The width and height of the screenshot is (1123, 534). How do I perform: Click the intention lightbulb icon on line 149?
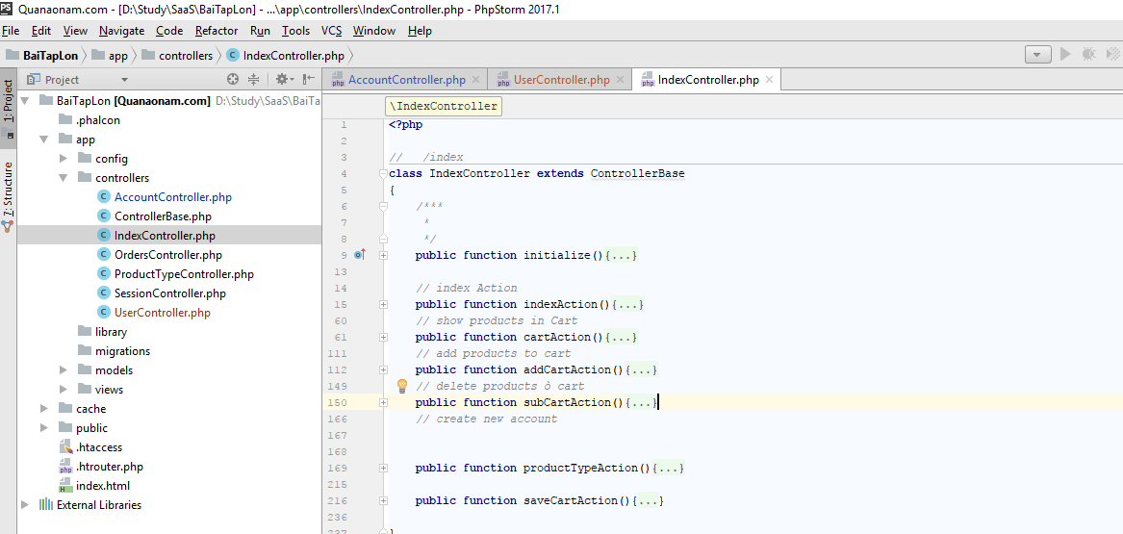[x=403, y=386]
